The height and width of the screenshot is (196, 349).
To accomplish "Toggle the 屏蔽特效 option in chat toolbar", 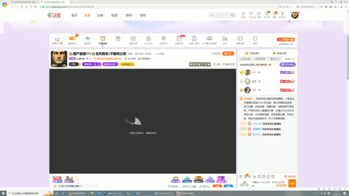I will point(290,176).
